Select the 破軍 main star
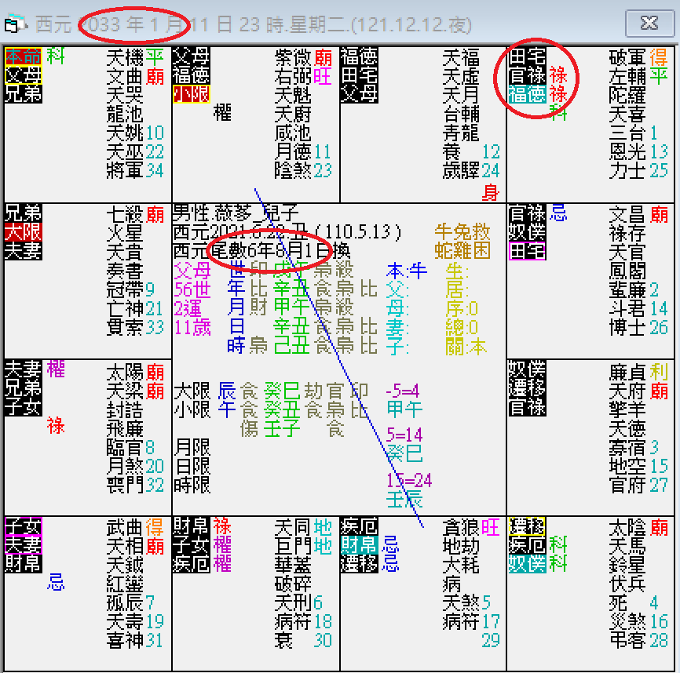Screen dimensions: 680x673 pos(627,56)
